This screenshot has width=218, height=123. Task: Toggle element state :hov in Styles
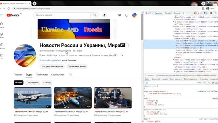(199, 83)
